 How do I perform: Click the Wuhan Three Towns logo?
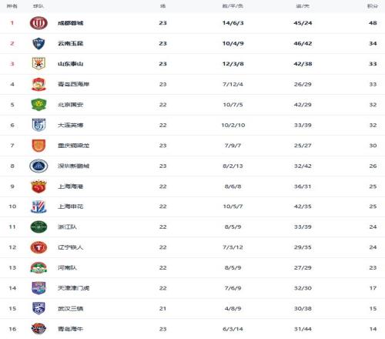[38, 308]
